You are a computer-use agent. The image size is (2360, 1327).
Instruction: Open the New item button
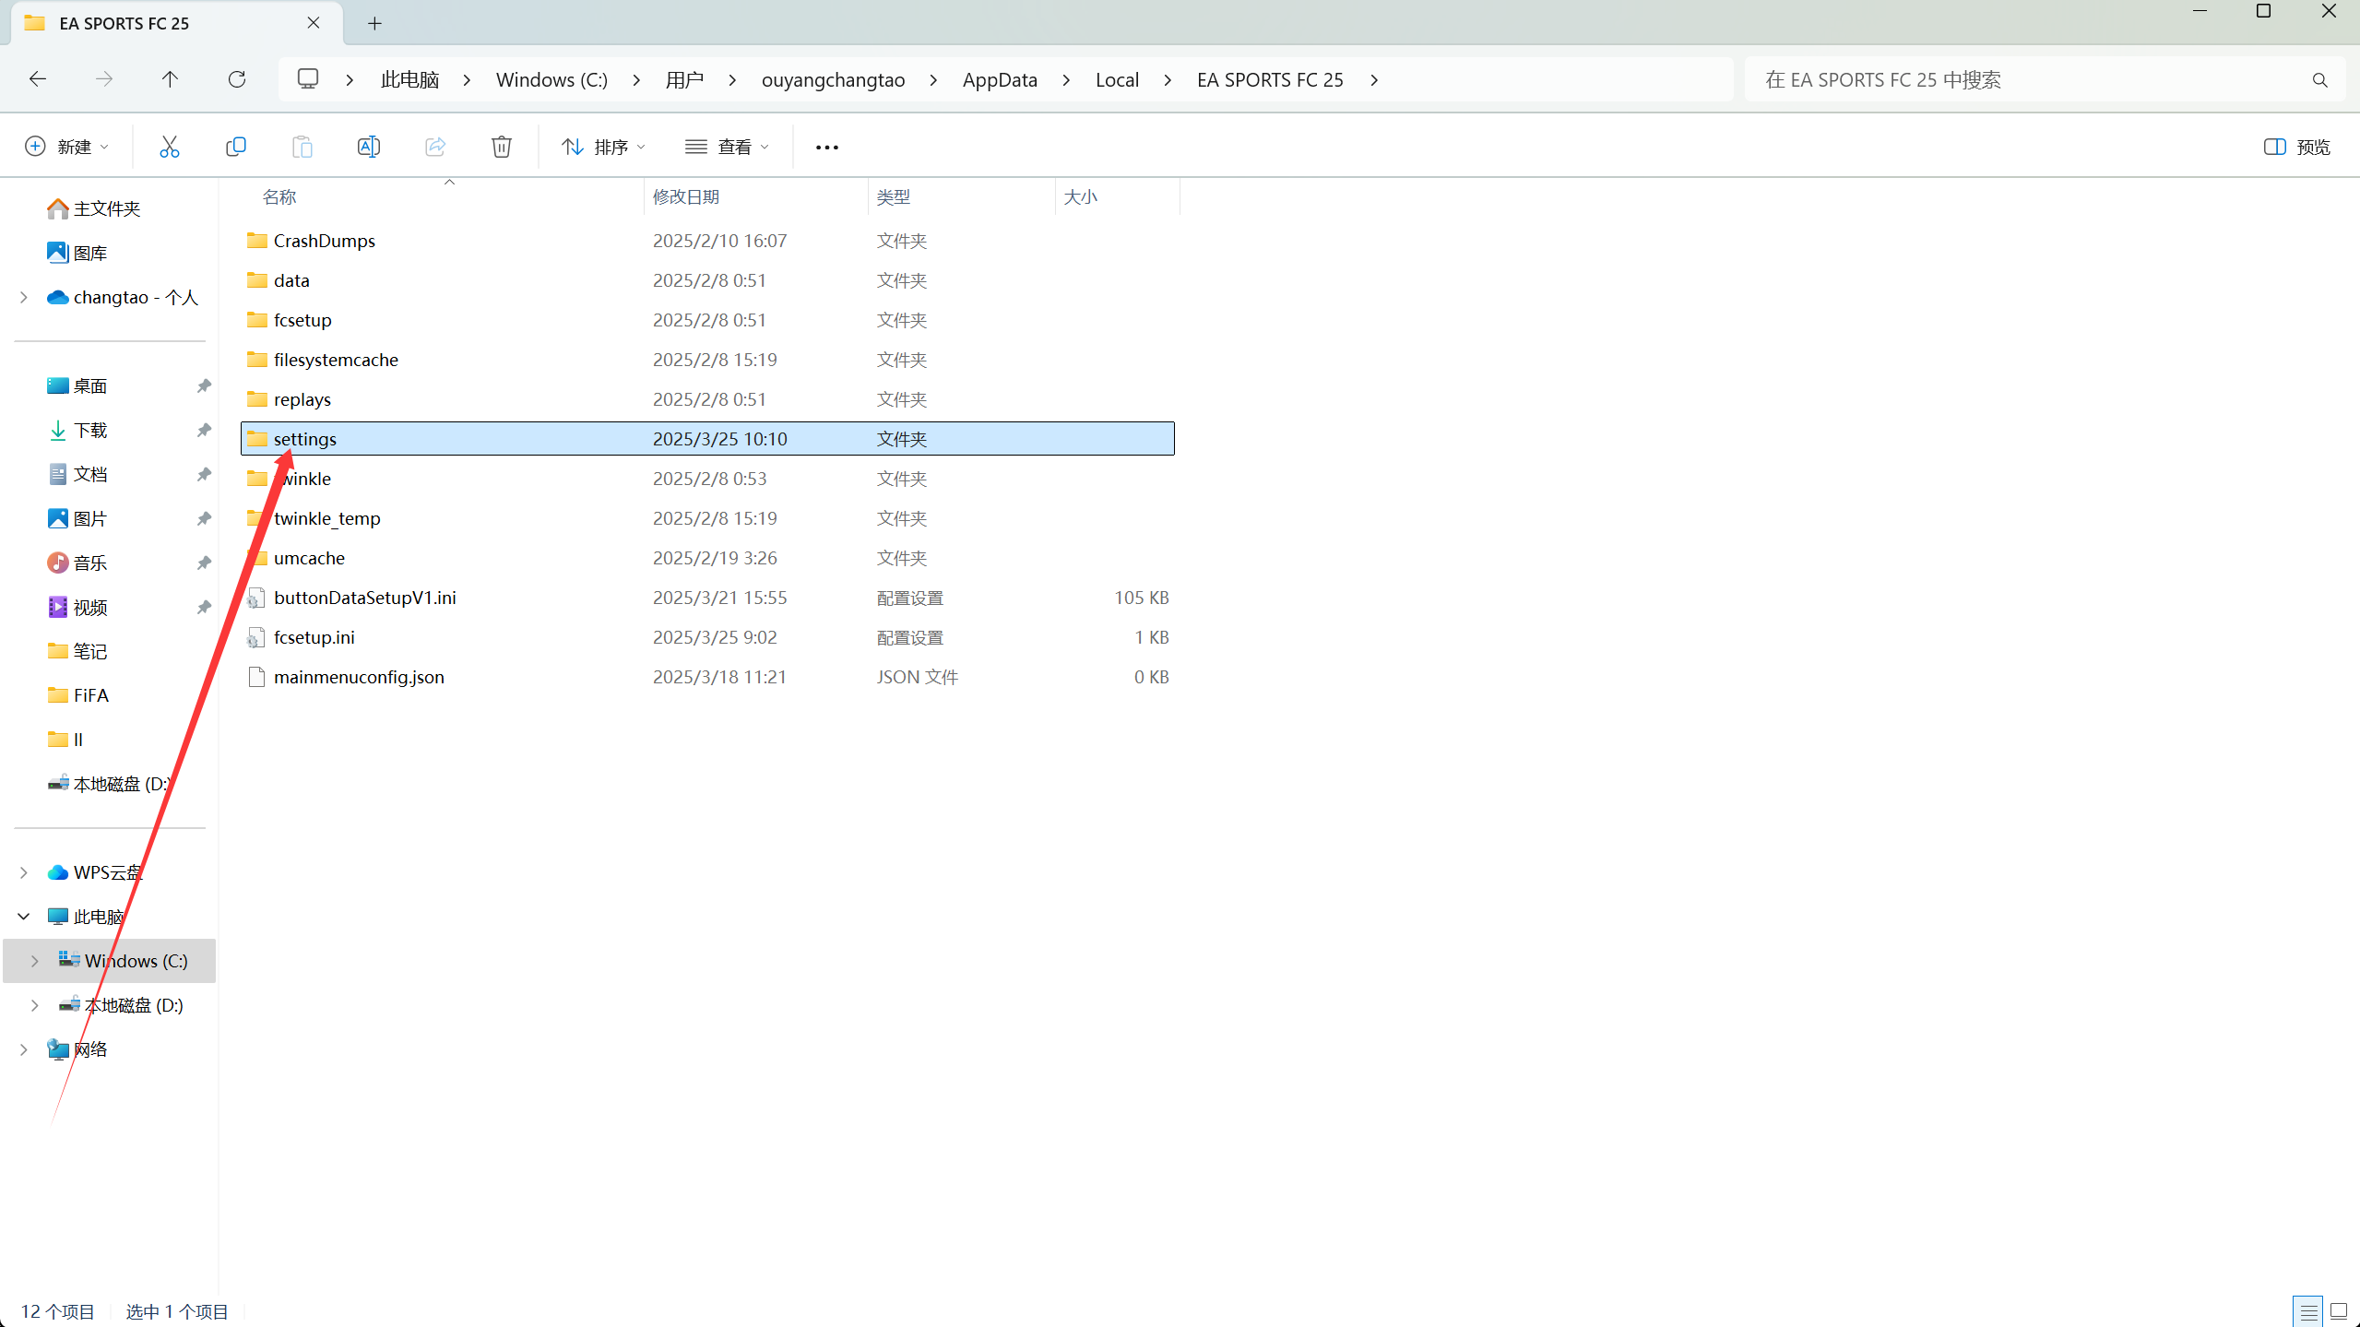click(66, 147)
